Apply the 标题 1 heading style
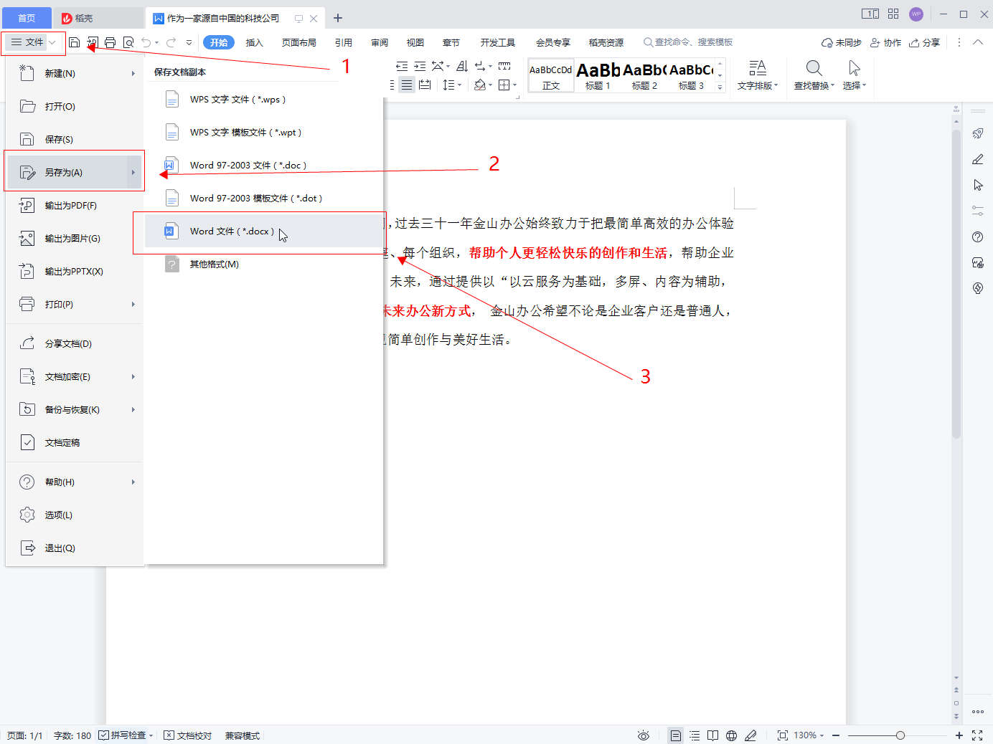This screenshot has width=993, height=744. (x=598, y=75)
